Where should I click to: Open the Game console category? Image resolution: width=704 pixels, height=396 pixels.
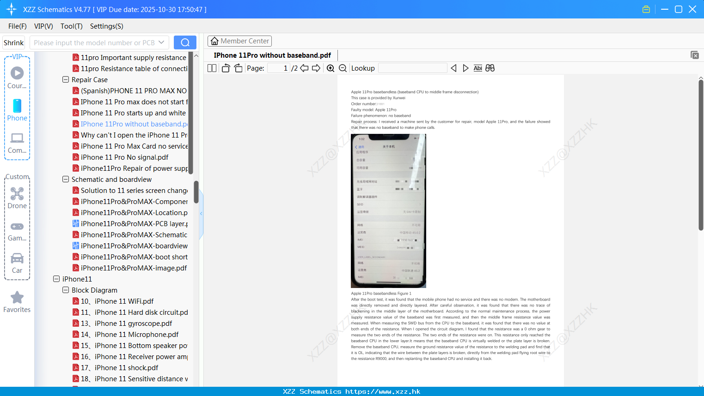click(17, 231)
